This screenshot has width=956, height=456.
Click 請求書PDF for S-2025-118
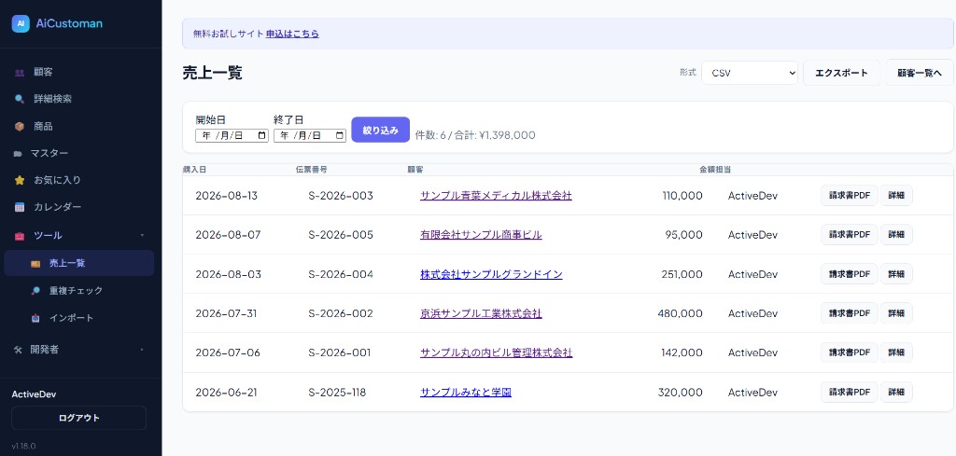click(849, 393)
